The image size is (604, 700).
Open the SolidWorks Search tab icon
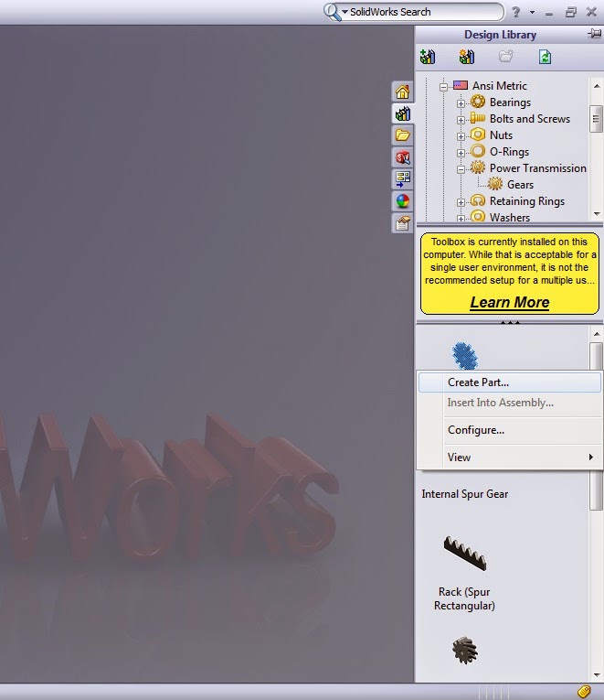click(x=403, y=157)
